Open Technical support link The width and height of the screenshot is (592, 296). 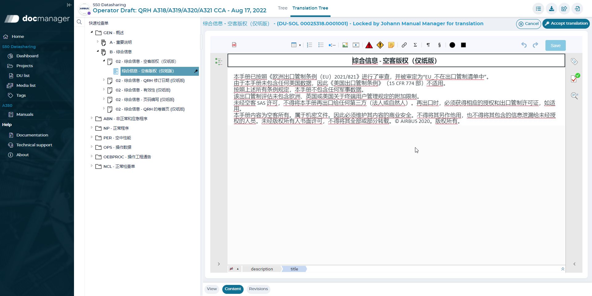click(34, 145)
